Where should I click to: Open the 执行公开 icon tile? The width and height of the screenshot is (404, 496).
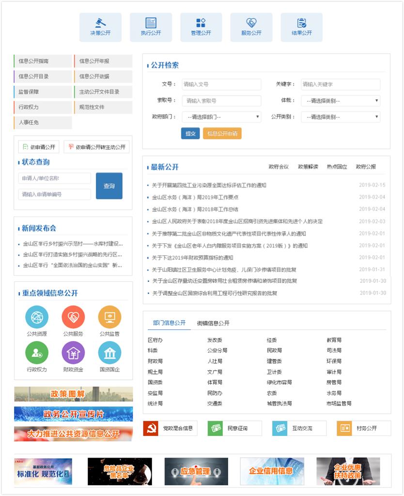coord(151,23)
